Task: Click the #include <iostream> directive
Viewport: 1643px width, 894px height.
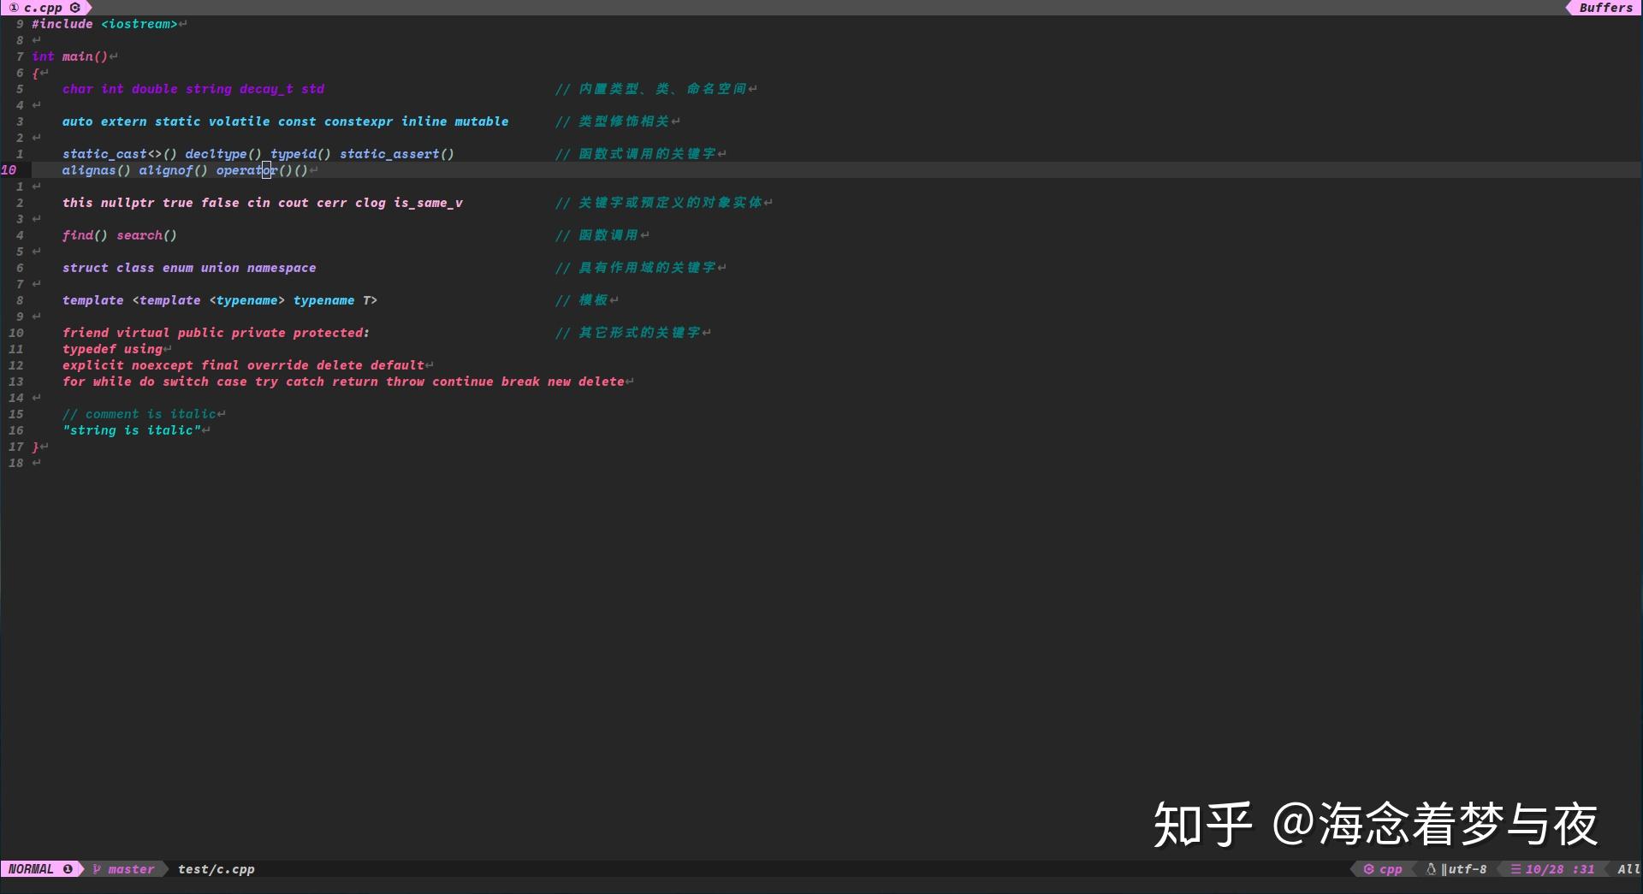Action: [x=103, y=24]
